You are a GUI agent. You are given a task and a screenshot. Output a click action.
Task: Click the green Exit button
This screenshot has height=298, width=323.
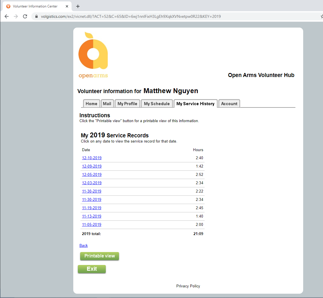[92, 269]
